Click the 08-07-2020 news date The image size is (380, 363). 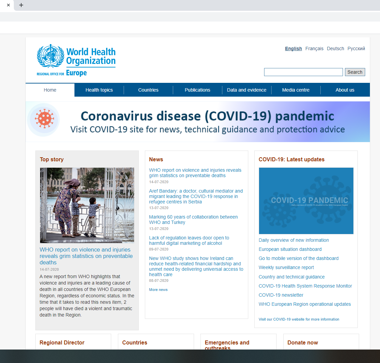pos(159,280)
